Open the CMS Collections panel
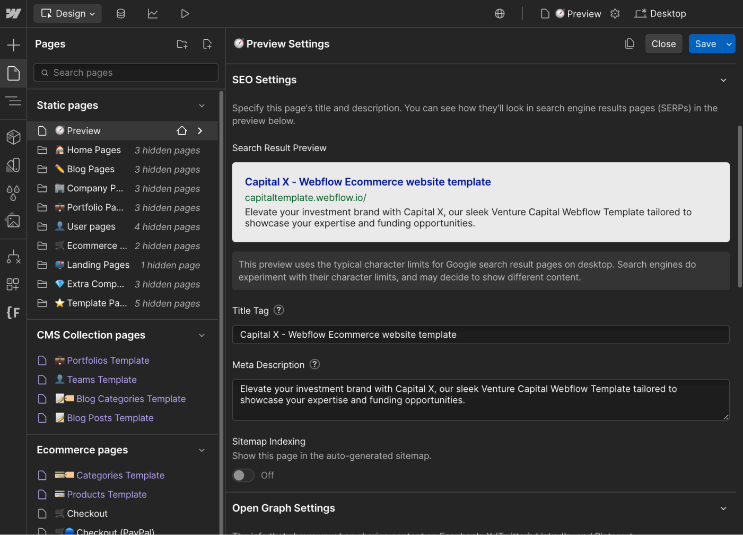 (120, 13)
